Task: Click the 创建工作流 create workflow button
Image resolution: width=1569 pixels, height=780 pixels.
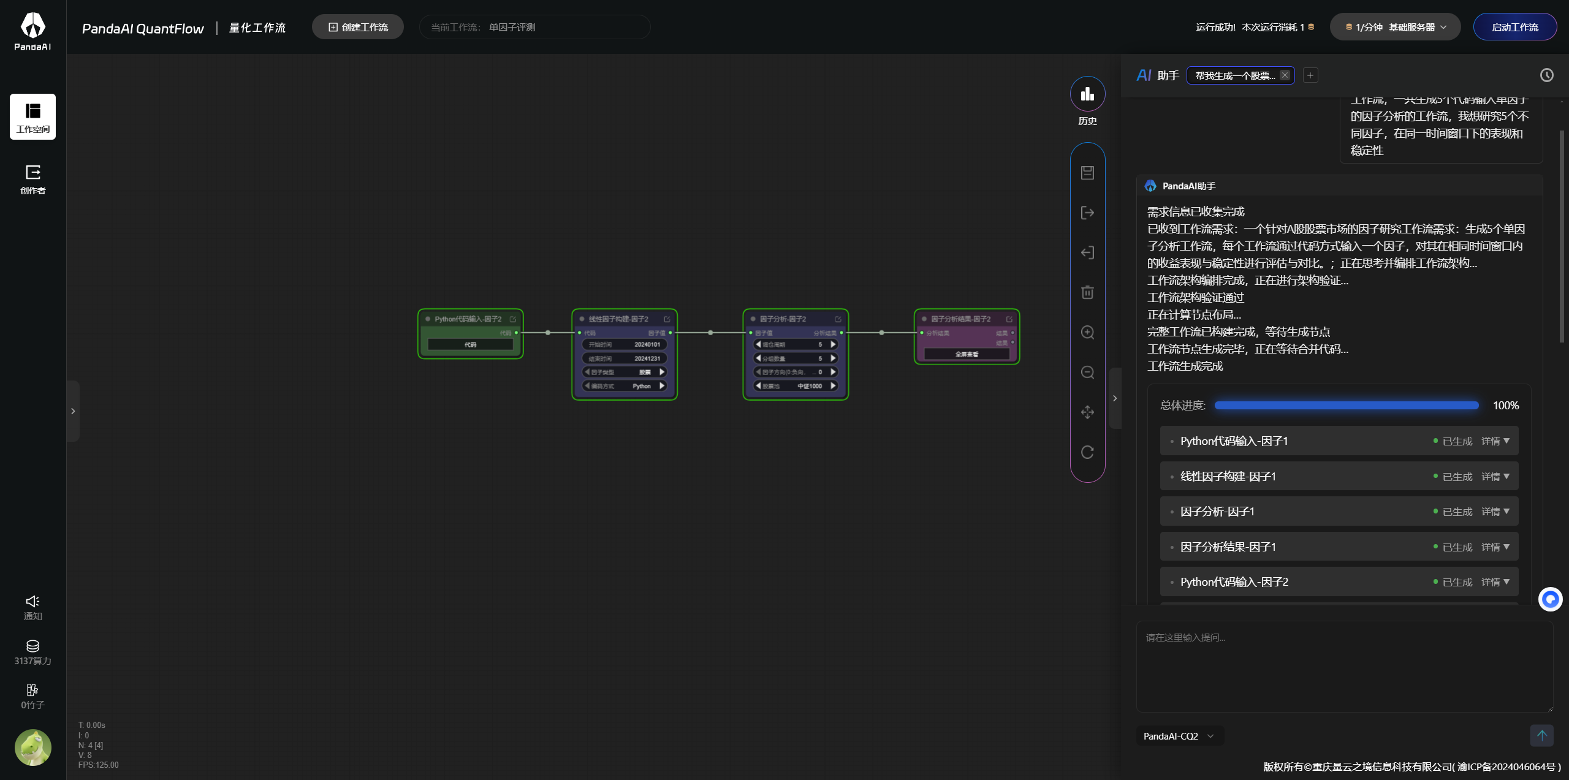Action: coord(358,27)
